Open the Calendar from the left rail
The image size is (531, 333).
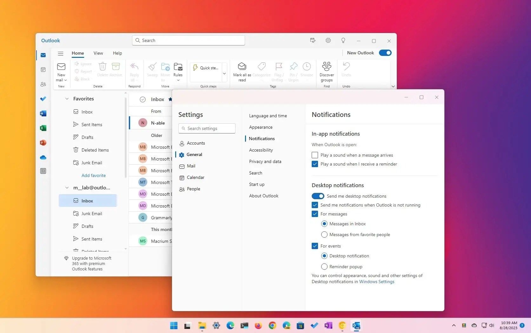pos(43,69)
